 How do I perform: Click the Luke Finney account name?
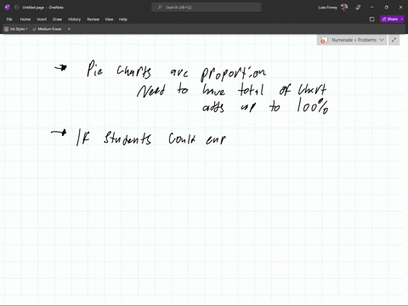327,8
